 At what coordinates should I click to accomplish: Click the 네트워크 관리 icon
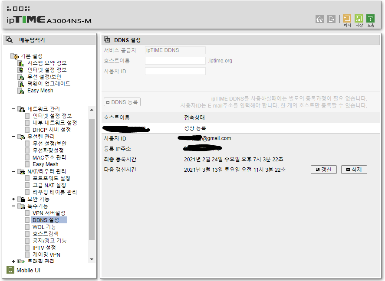point(21,109)
